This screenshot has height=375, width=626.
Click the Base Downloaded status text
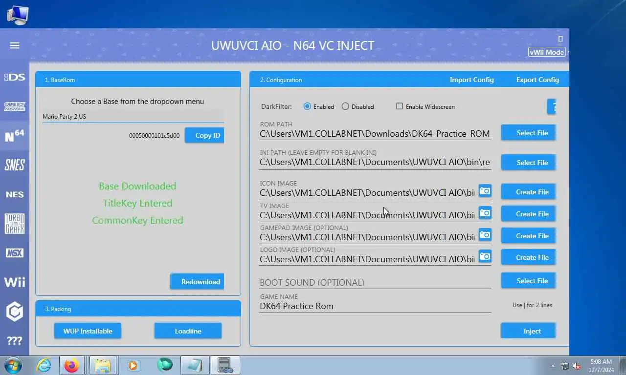[x=137, y=186]
